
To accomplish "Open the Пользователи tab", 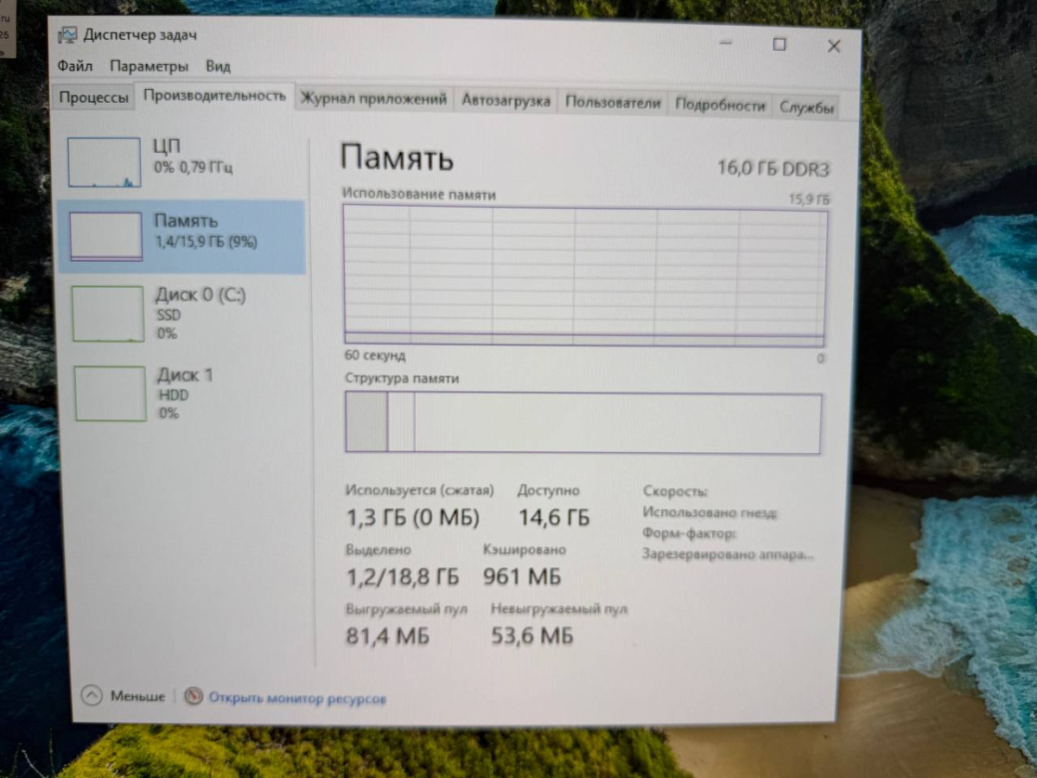I will pyautogui.click(x=612, y=101).
